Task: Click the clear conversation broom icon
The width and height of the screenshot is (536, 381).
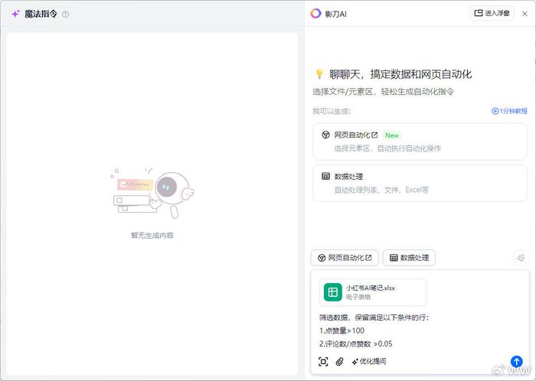Action: [x=521, y=257]
